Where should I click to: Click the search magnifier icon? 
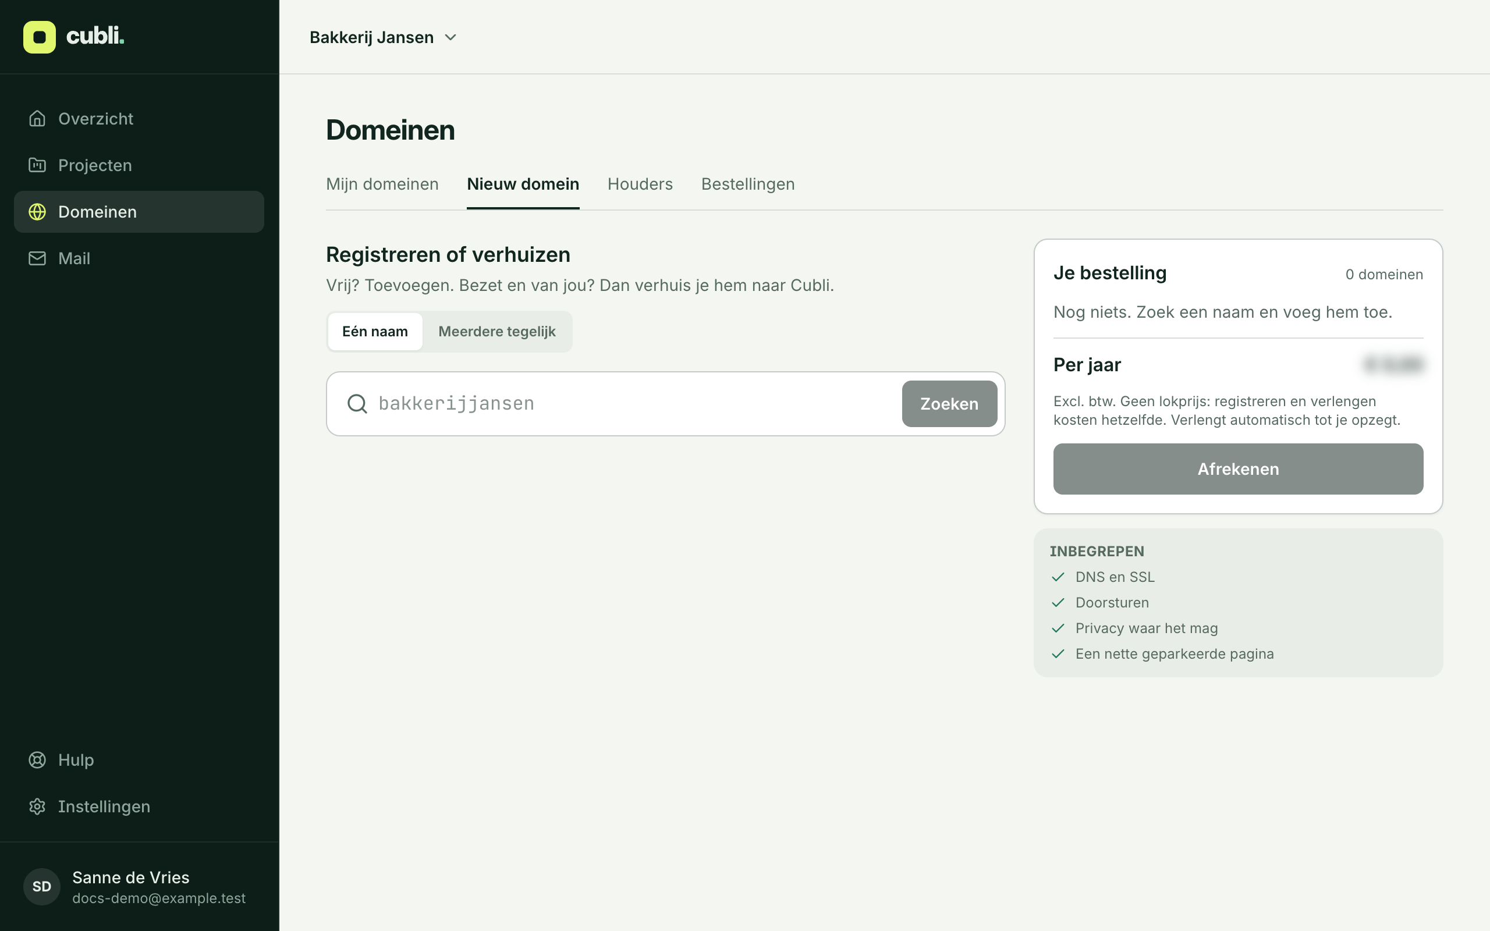tap(357, 404)
